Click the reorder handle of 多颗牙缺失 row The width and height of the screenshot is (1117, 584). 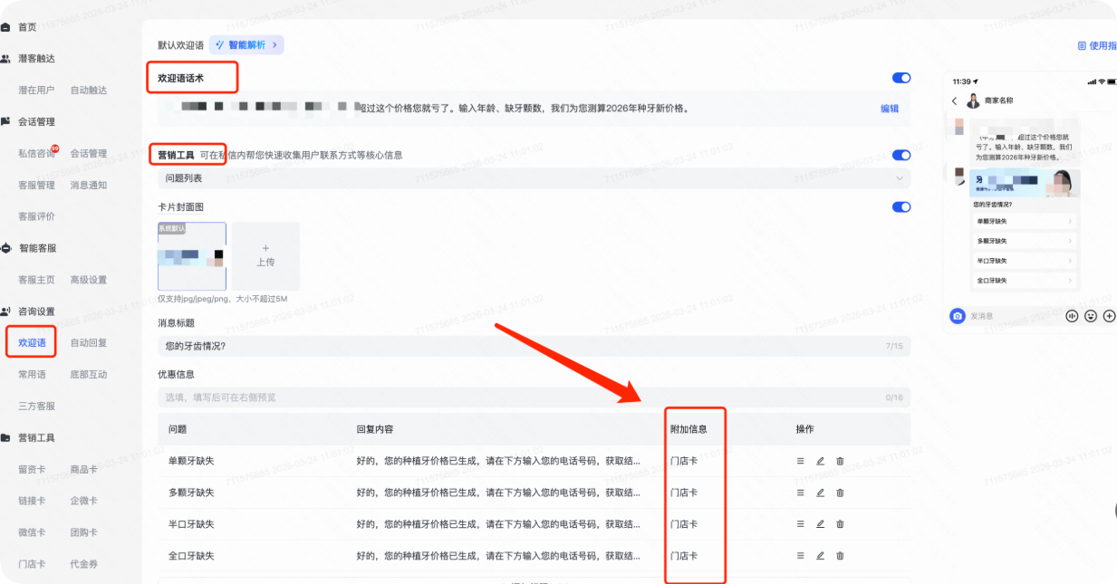tap(800, 493)
